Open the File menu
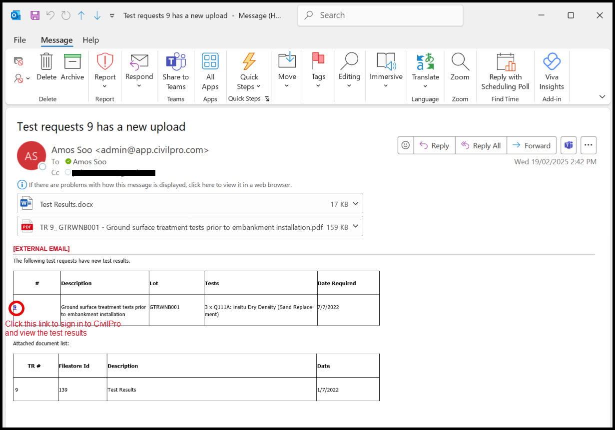This screenshot has height=430, width=615. (x=20, y=40)
